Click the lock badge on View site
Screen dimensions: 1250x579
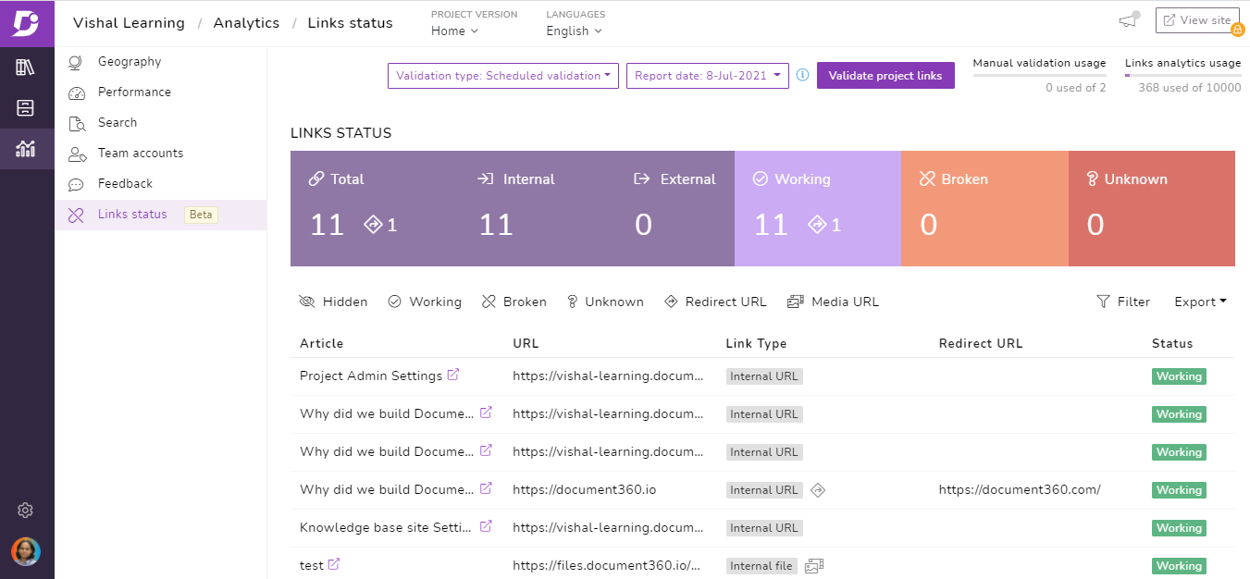1237,31
